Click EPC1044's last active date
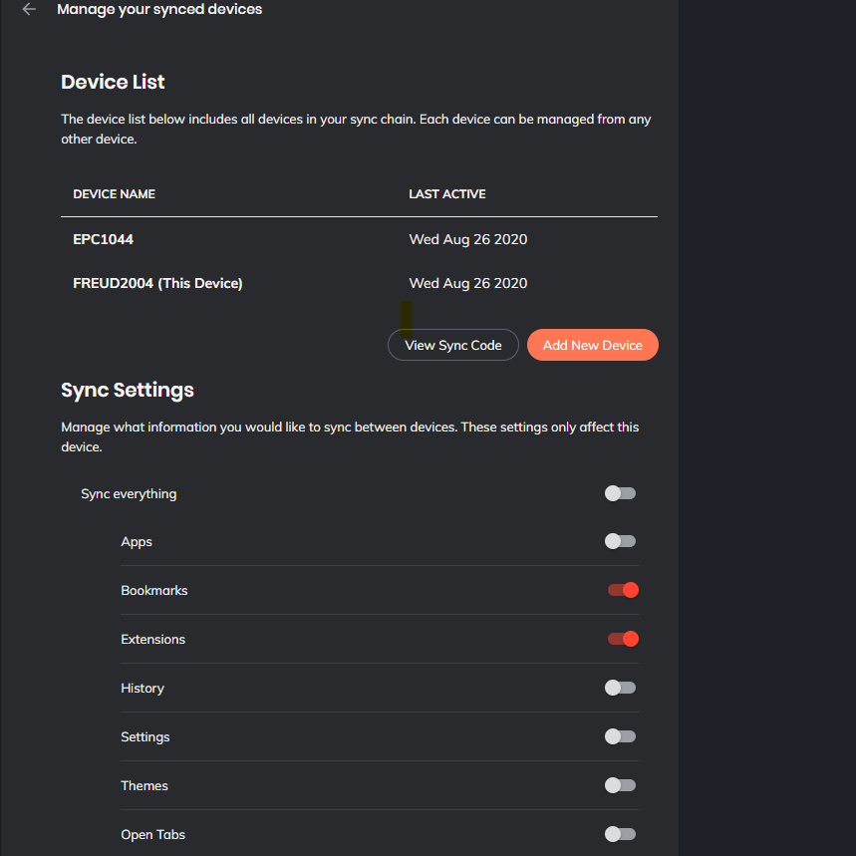Image resolution: width=856 pixels, height=856 pixels. 468,239
